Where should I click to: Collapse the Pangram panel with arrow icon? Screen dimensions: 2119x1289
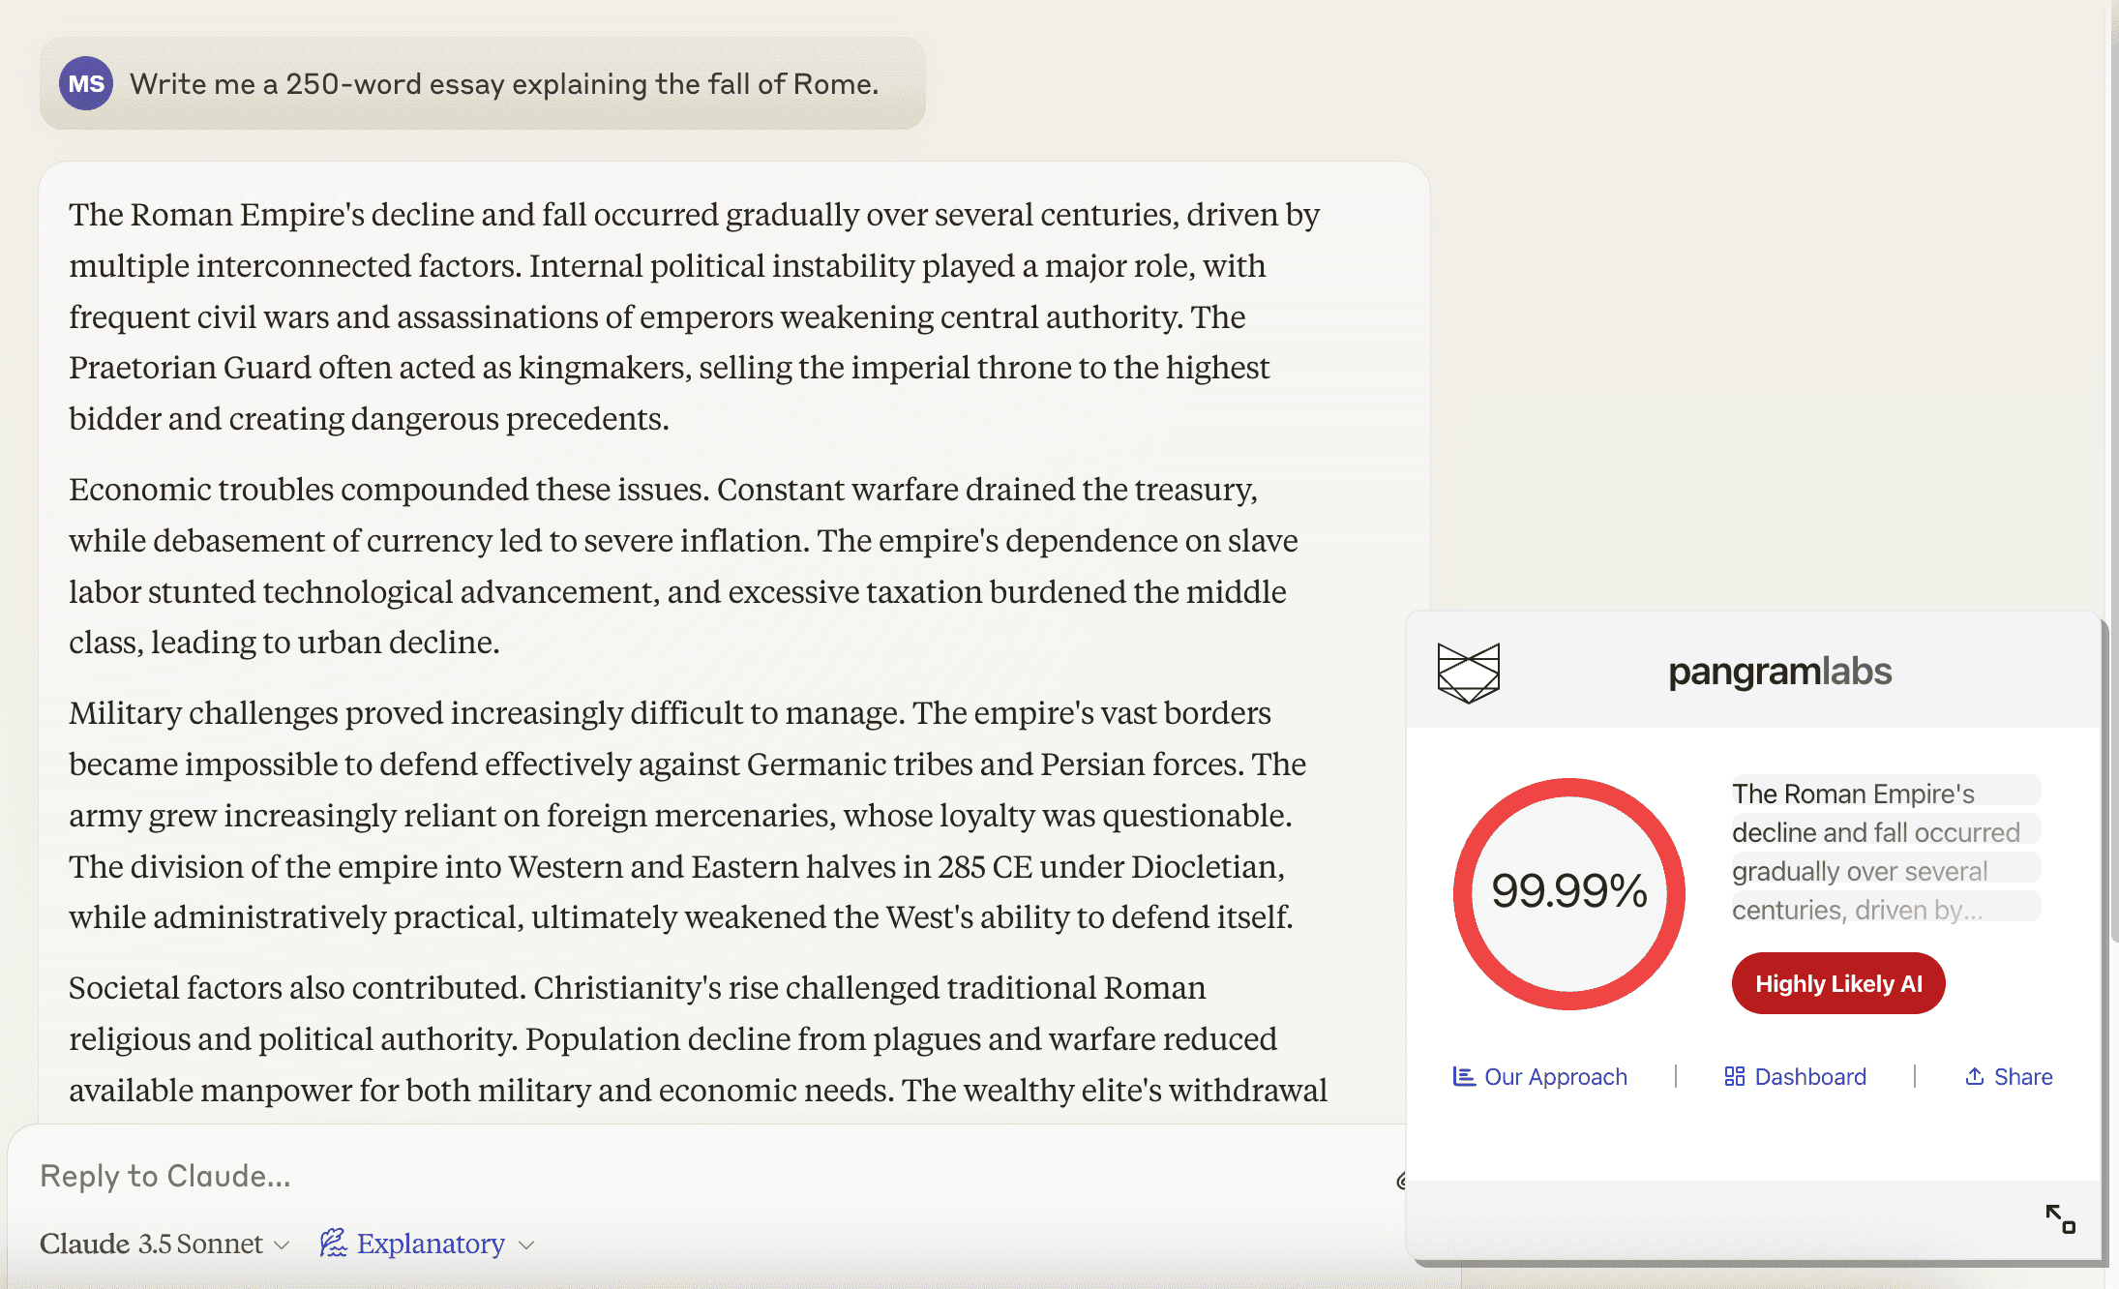pos(2060,1218)
